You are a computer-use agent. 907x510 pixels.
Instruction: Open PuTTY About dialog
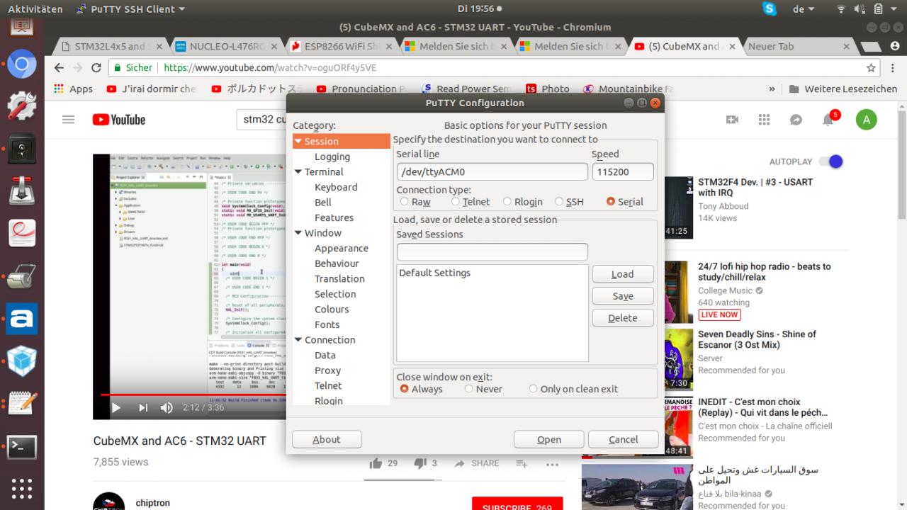327,440
